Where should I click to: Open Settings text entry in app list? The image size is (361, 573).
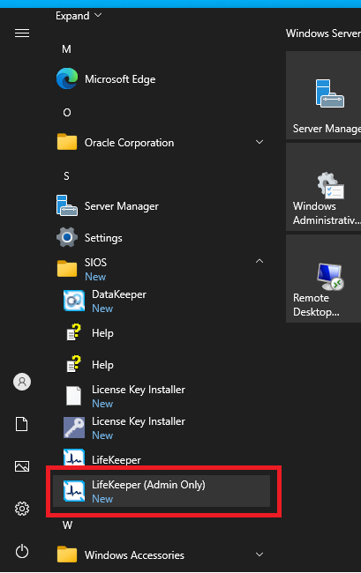pos(103,238)
